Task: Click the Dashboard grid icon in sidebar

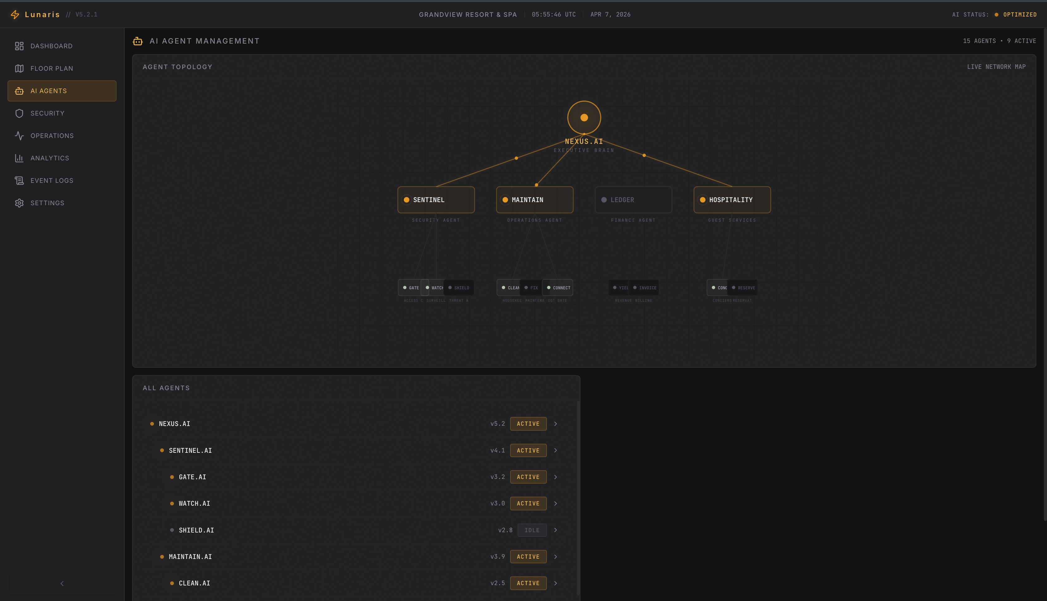Action: [x=19, y=46]
